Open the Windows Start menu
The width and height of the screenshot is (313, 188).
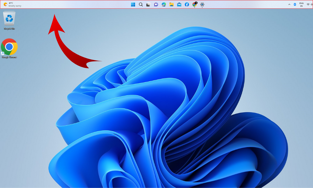pyautogui.click(x=133, y=4)
